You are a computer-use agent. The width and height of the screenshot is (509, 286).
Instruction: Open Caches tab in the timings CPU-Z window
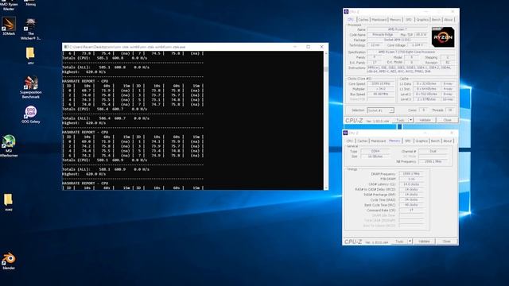point(363,141)
